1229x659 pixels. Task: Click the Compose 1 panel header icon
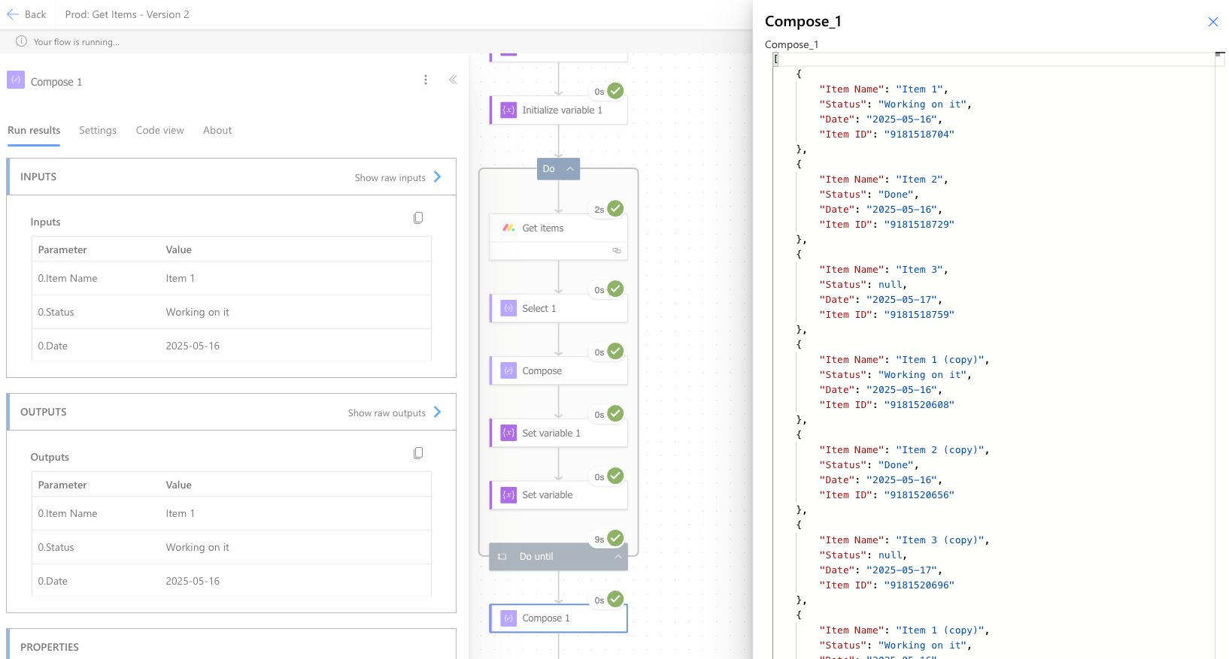[x=16, y=80]
